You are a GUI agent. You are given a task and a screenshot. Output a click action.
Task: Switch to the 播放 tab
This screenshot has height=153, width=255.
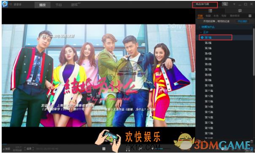tap(43, 5)
